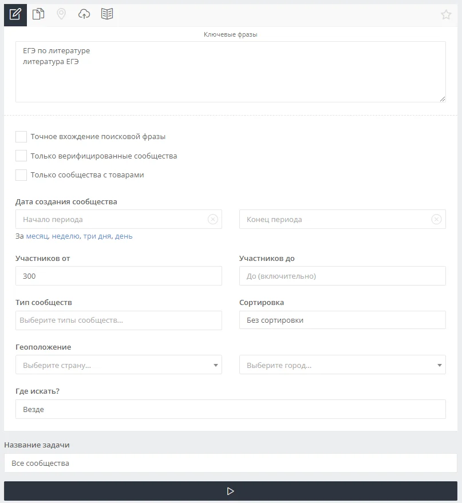The width and height of the screenshot is (462, 503).
Task: Open the copy documents tab icon
Action: (x=38, y=14)
